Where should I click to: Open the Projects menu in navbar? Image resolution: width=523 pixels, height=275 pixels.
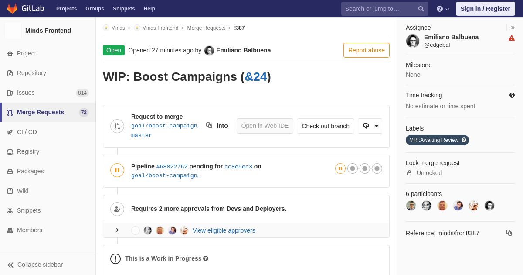pos(66,9)
